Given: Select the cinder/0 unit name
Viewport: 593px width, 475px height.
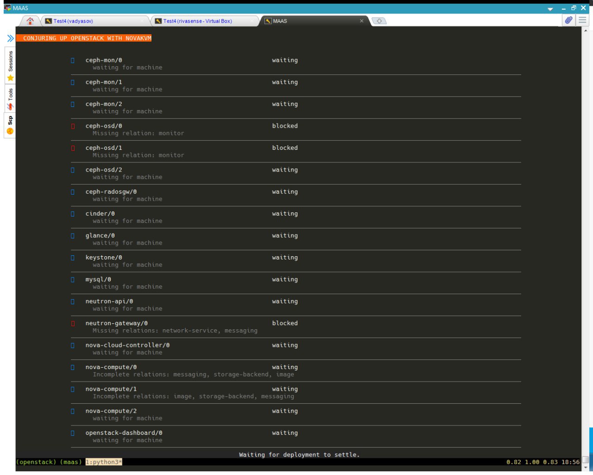Looking at the screenshot, I should (x=100, y=214).
